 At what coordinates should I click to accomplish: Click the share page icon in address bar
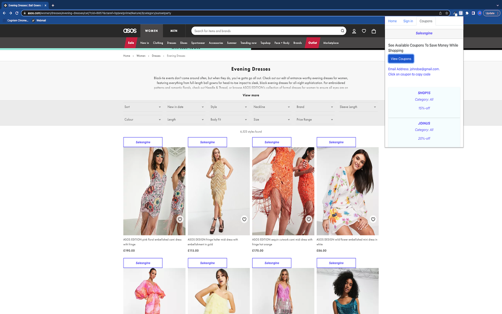pyautogui.click(x=440, y=13)
